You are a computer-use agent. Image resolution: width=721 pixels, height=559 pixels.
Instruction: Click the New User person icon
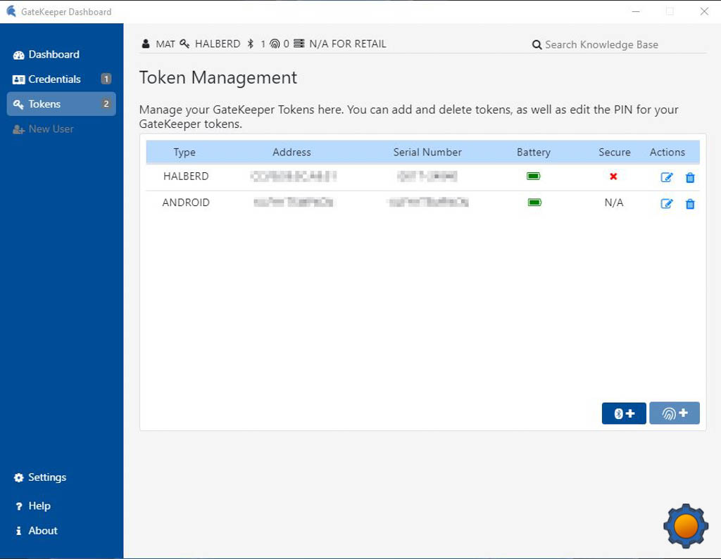pos(18,129)
